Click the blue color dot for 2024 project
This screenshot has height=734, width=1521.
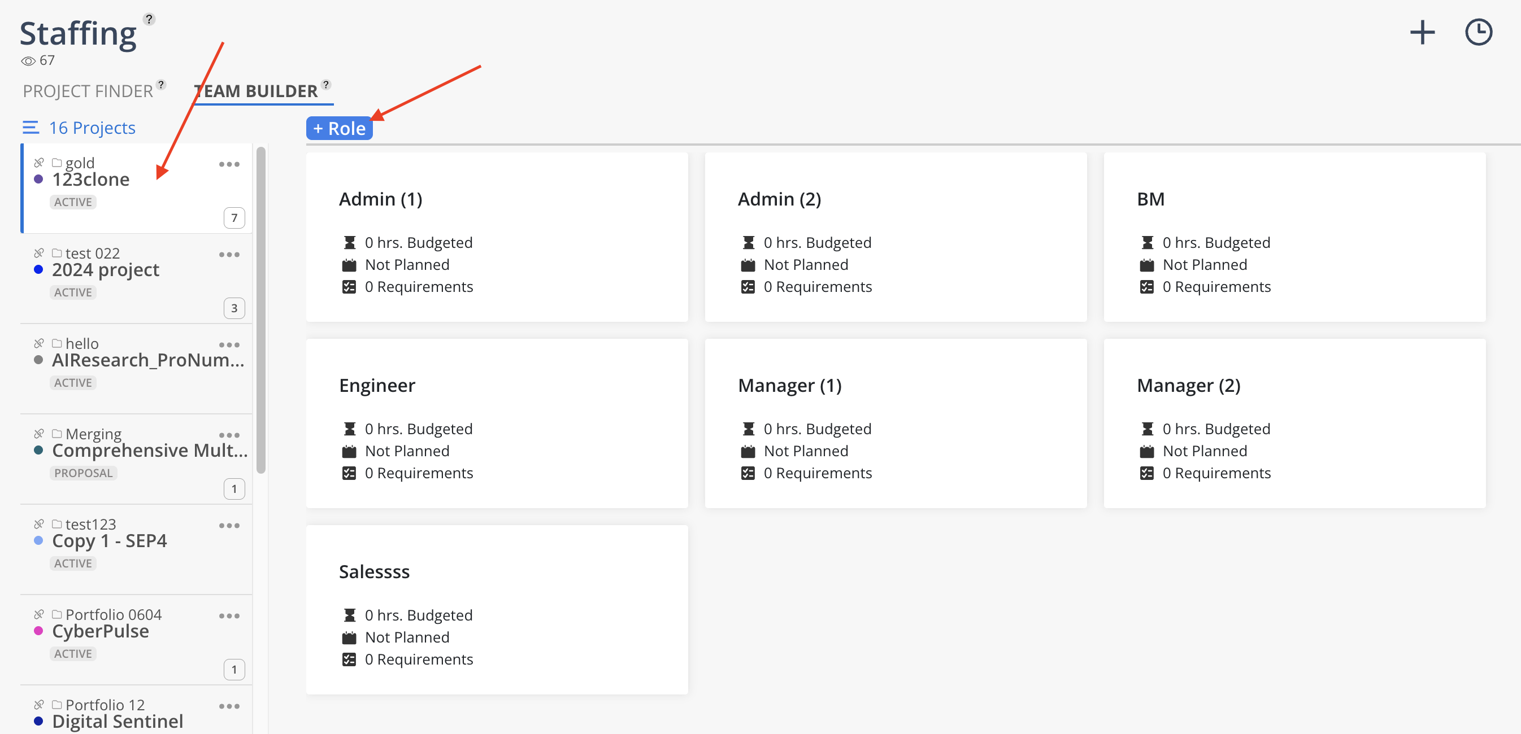(x=38, y=270)
